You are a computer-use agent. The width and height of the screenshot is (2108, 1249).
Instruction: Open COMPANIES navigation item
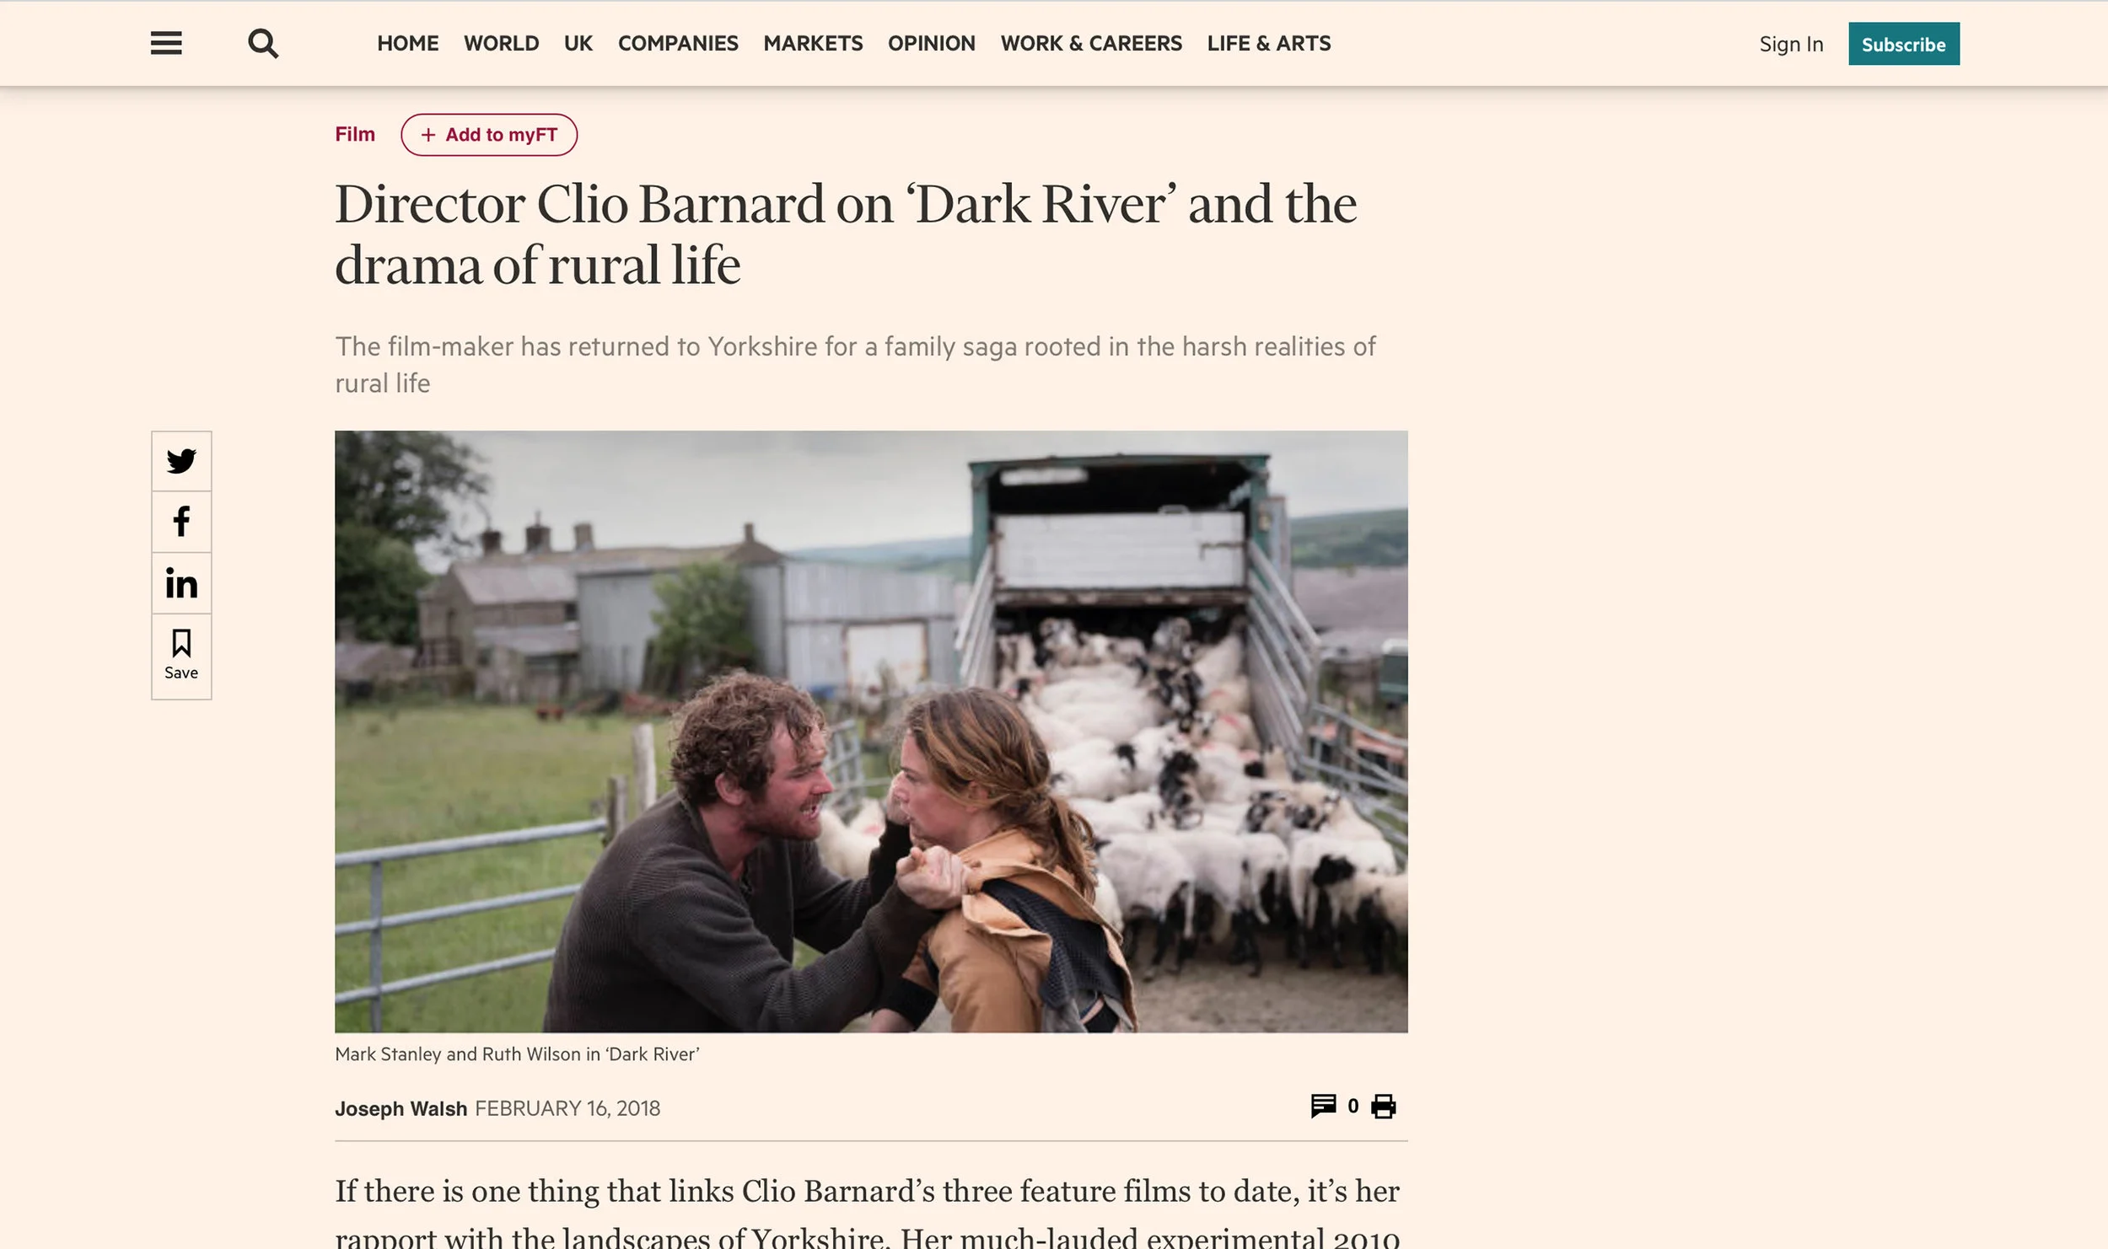coord(678,44)
